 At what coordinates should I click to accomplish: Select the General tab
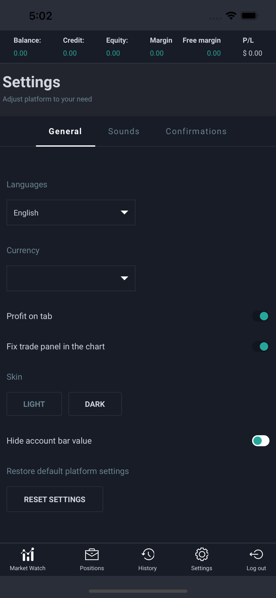(x=65, y=131)
